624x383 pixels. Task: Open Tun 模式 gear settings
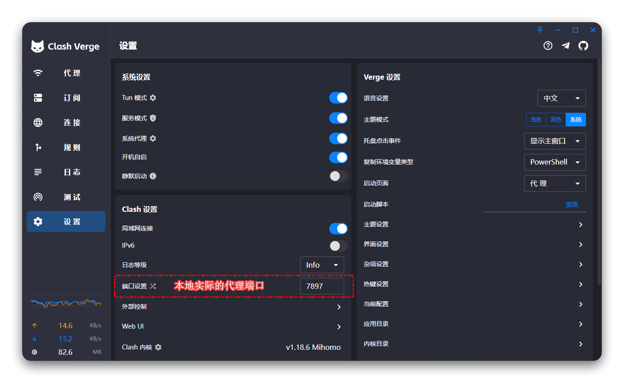click(153, 98)
